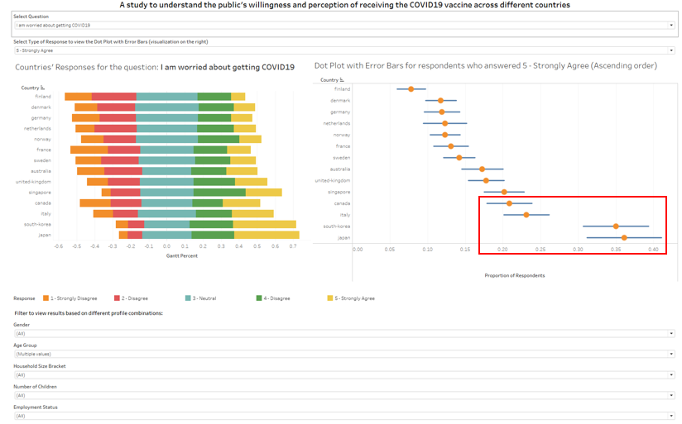Highlight the teal '3 - Neutral' legend square
This screenshot has width=682, height=424.
[189, 298]
